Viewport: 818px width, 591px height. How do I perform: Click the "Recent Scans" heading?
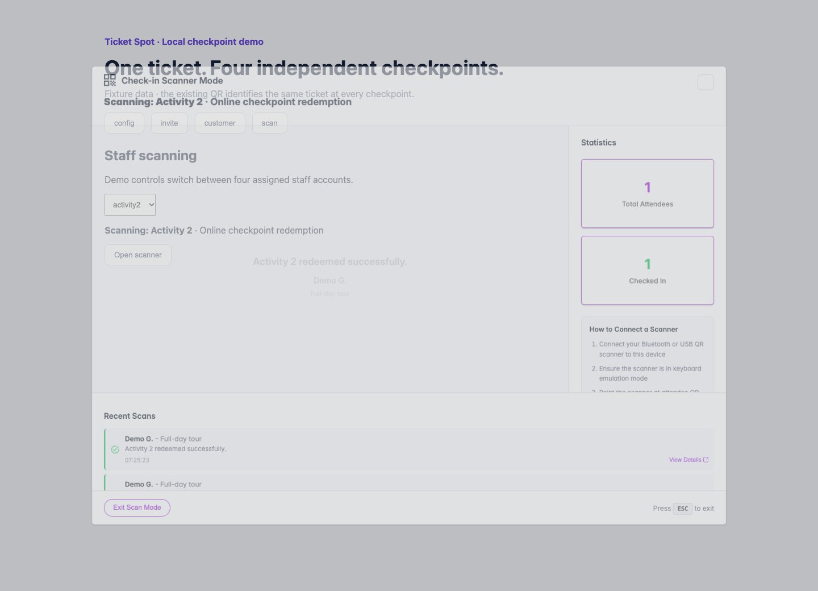point(130,416)
